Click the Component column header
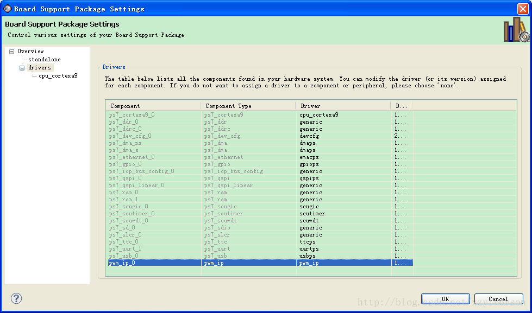 click(x=153, y=106)
